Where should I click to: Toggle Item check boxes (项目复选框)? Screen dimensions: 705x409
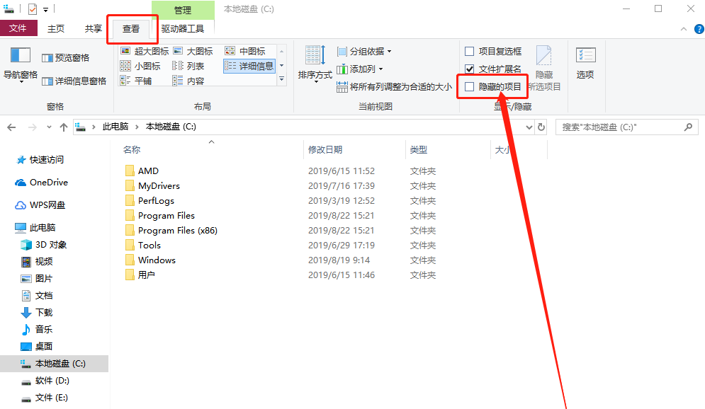click(493, 51)
